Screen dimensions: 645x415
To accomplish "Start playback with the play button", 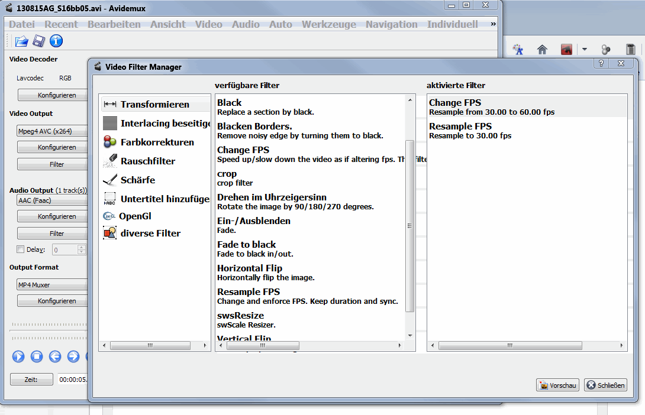I will [x=18, y=356].
